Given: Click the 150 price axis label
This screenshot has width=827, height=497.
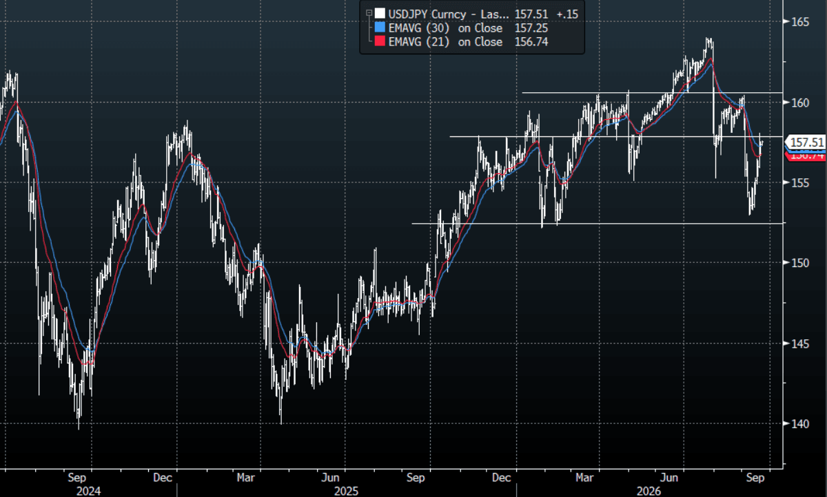Looking at the screenshot, I should coord(800,263).
